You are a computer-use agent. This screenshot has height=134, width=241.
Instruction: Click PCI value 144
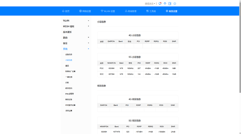pyautogui.click(x=139, y=74)
